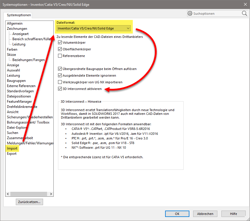This screenshot has width=250, height=221.
Task: Select Auswahl in the options list
Action: pyautogui.click(x=13, y=70)
